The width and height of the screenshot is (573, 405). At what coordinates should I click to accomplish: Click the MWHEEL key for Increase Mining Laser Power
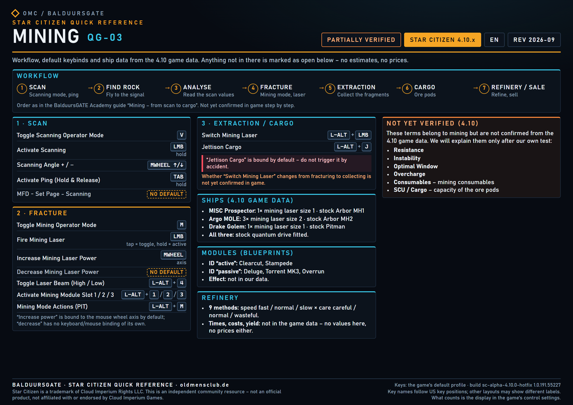(173, 255)
